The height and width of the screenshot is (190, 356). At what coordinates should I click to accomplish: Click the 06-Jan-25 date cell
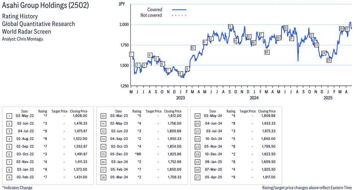click(x=213, y=162)
